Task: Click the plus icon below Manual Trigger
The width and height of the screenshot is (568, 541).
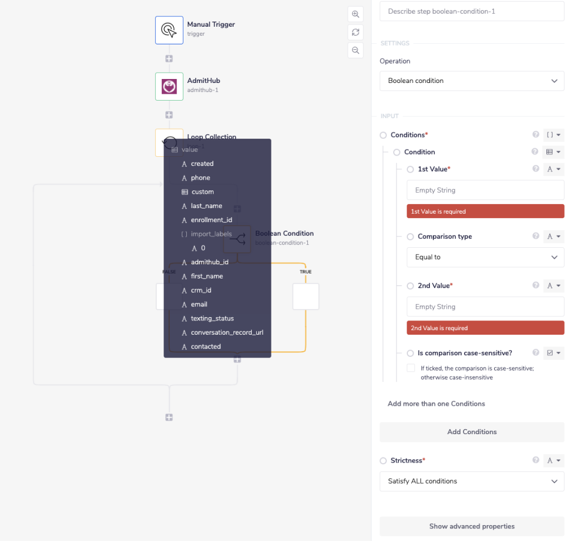Action: [169, 58]
